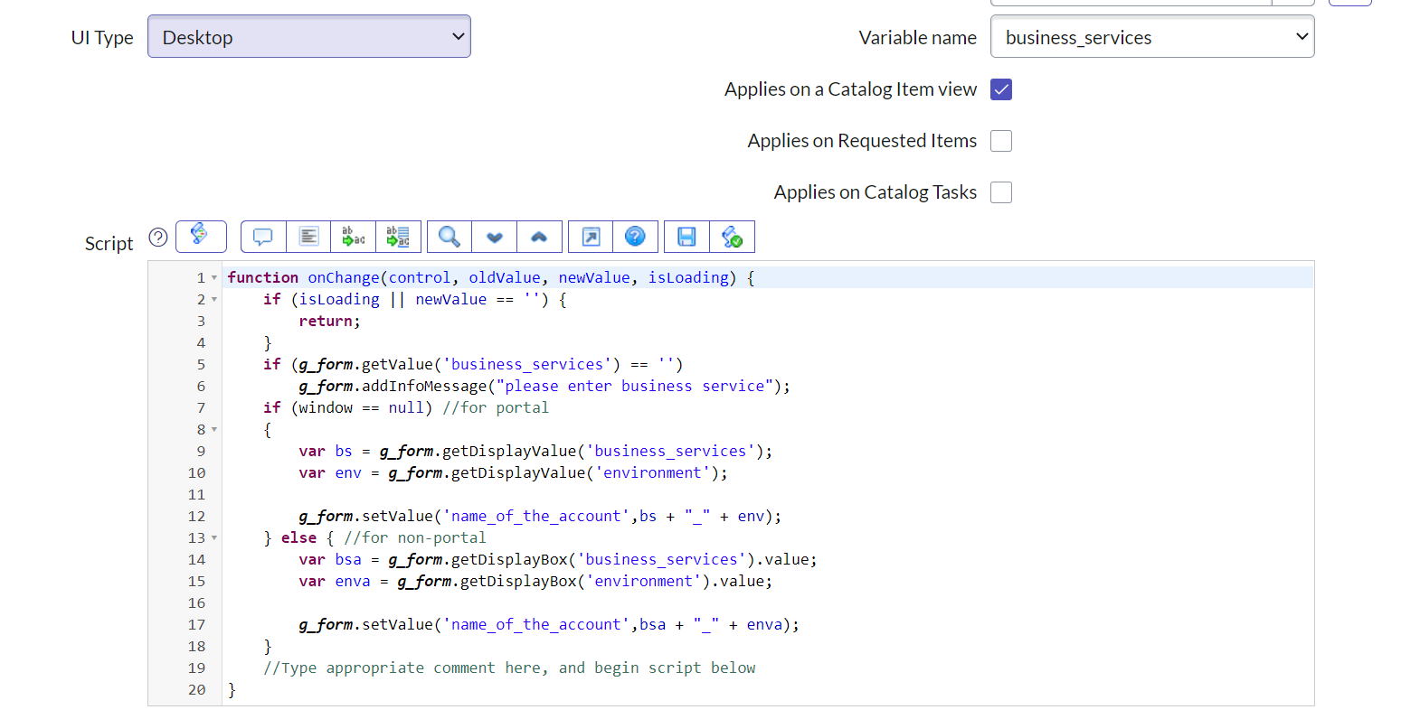Click 'var bsa' declaration on line 14
This screenshot has height=719, width=1401.
tap(330, 560)
